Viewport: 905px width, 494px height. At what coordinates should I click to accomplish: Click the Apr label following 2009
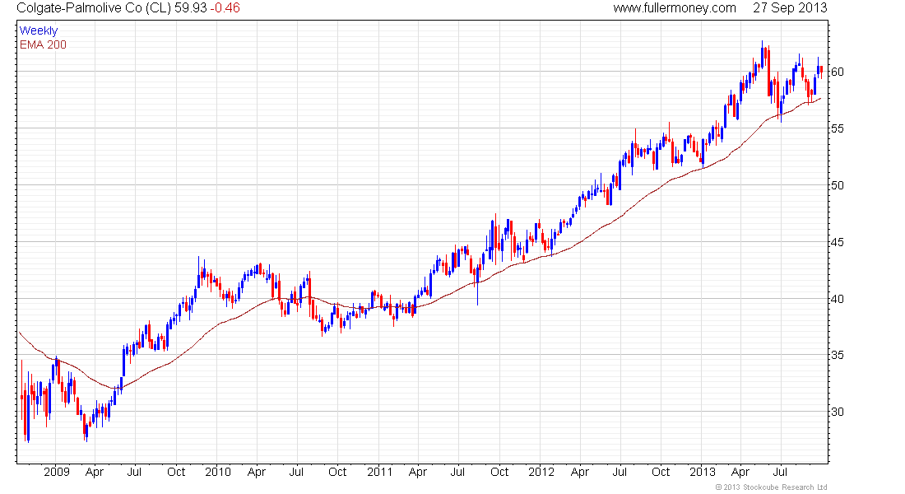tap(94, 472)
